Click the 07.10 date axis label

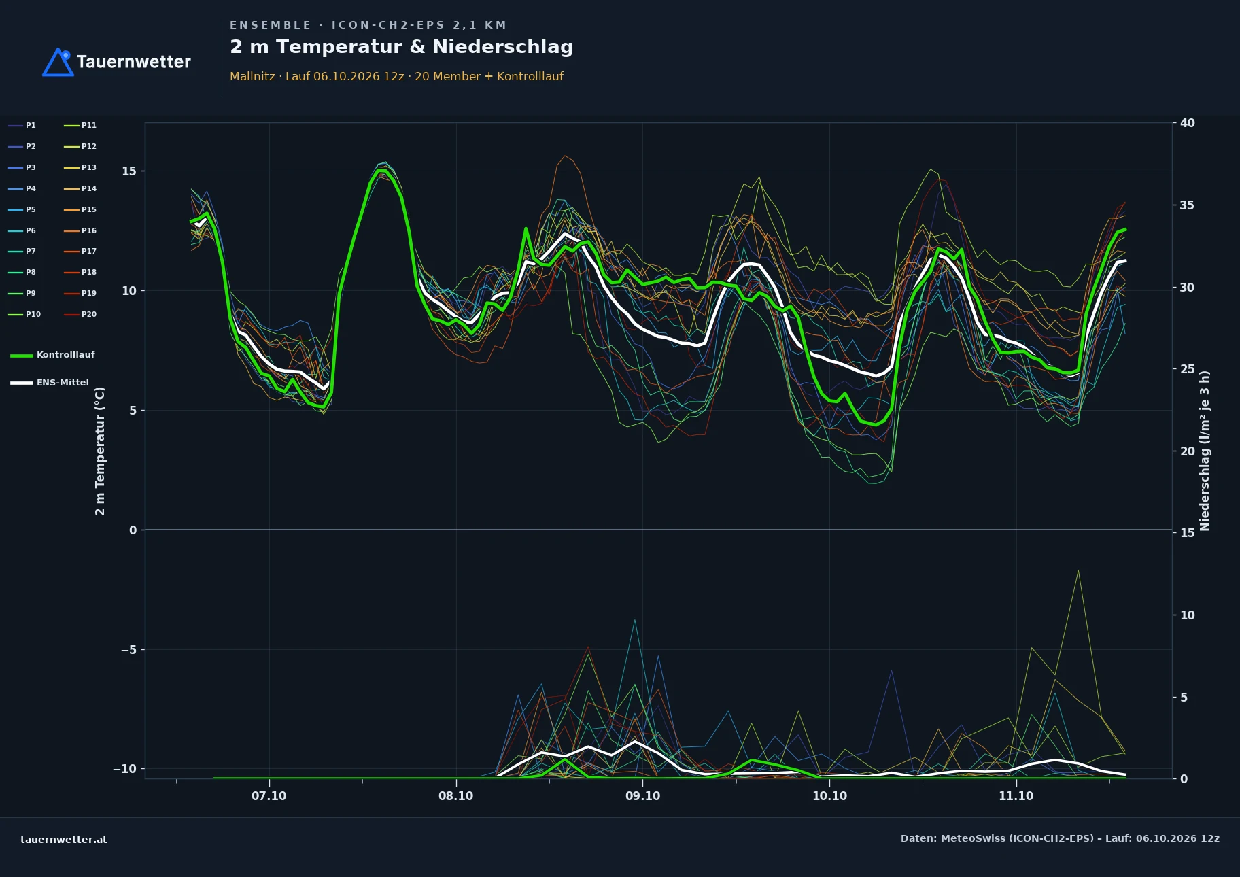tap(269, 796)
